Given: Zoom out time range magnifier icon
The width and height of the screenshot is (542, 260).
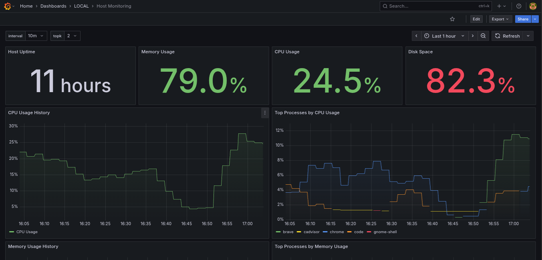Looking at the screenshot, I should (483, 36).
